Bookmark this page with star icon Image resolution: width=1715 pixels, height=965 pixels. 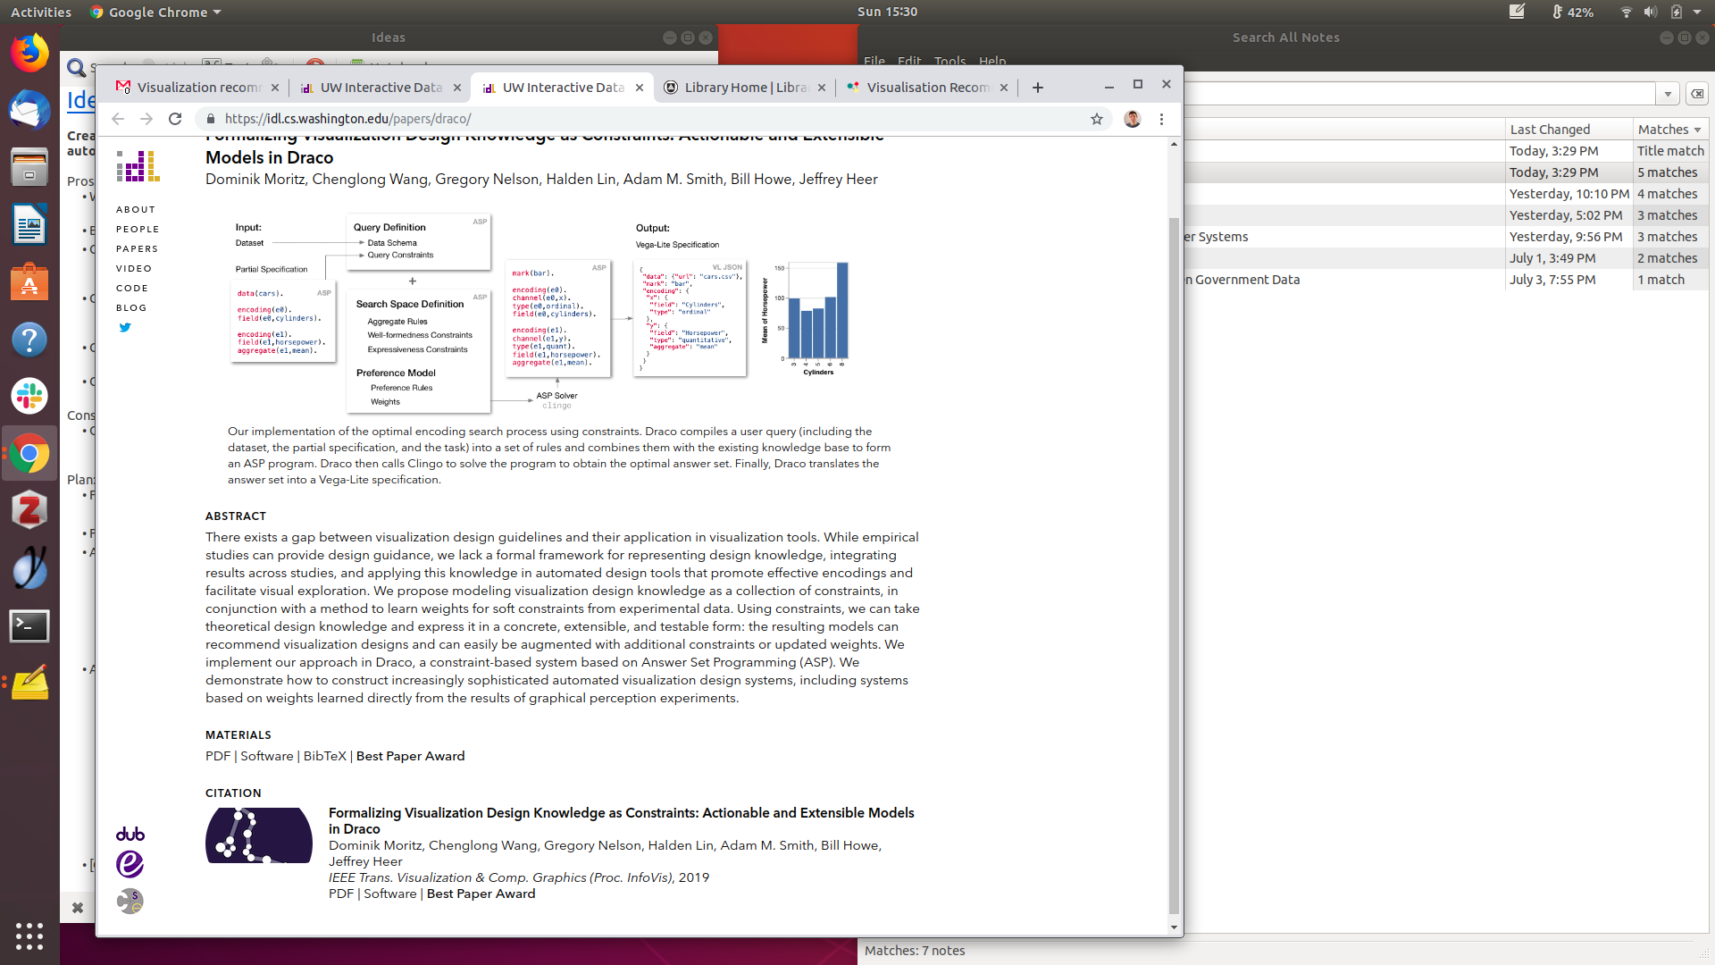[1097, 119]
